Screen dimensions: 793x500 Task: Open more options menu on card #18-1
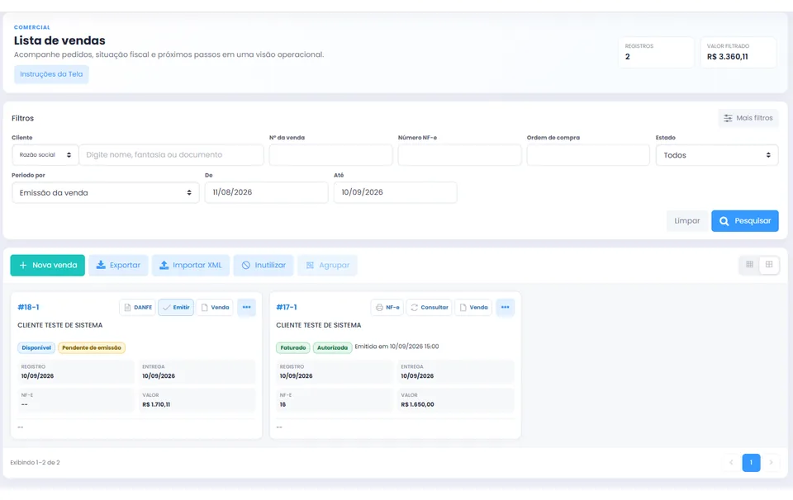[246, 307]
